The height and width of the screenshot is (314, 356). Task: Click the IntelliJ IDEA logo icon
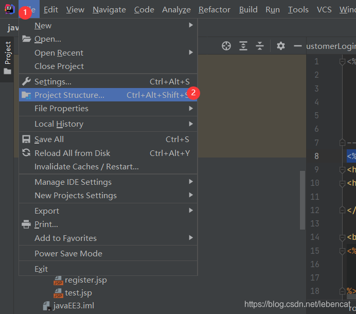(x=10, y=9)
